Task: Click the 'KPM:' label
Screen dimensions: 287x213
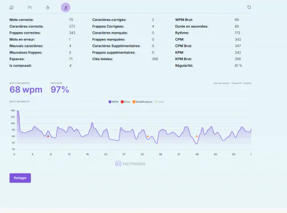Action: click(x=179, y=52)
